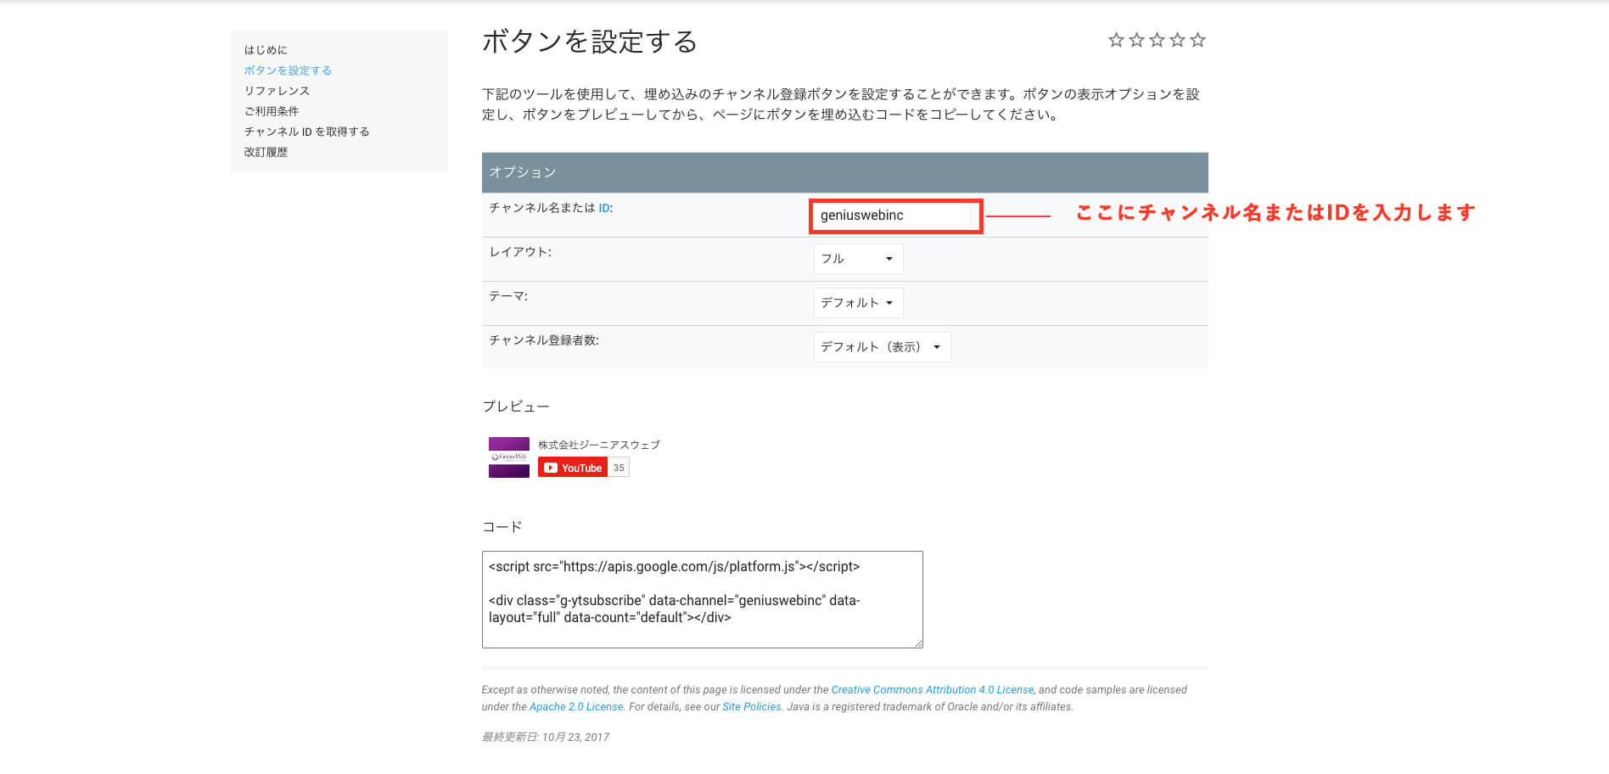Click the subscriber count 35 badge
This screenshot has width=1609, height=774.
(x=619, y=468)
